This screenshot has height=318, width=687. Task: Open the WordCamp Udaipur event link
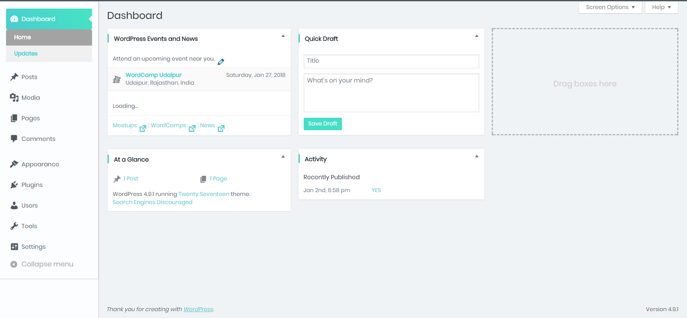pyautogui.click(x=154, y=75)
